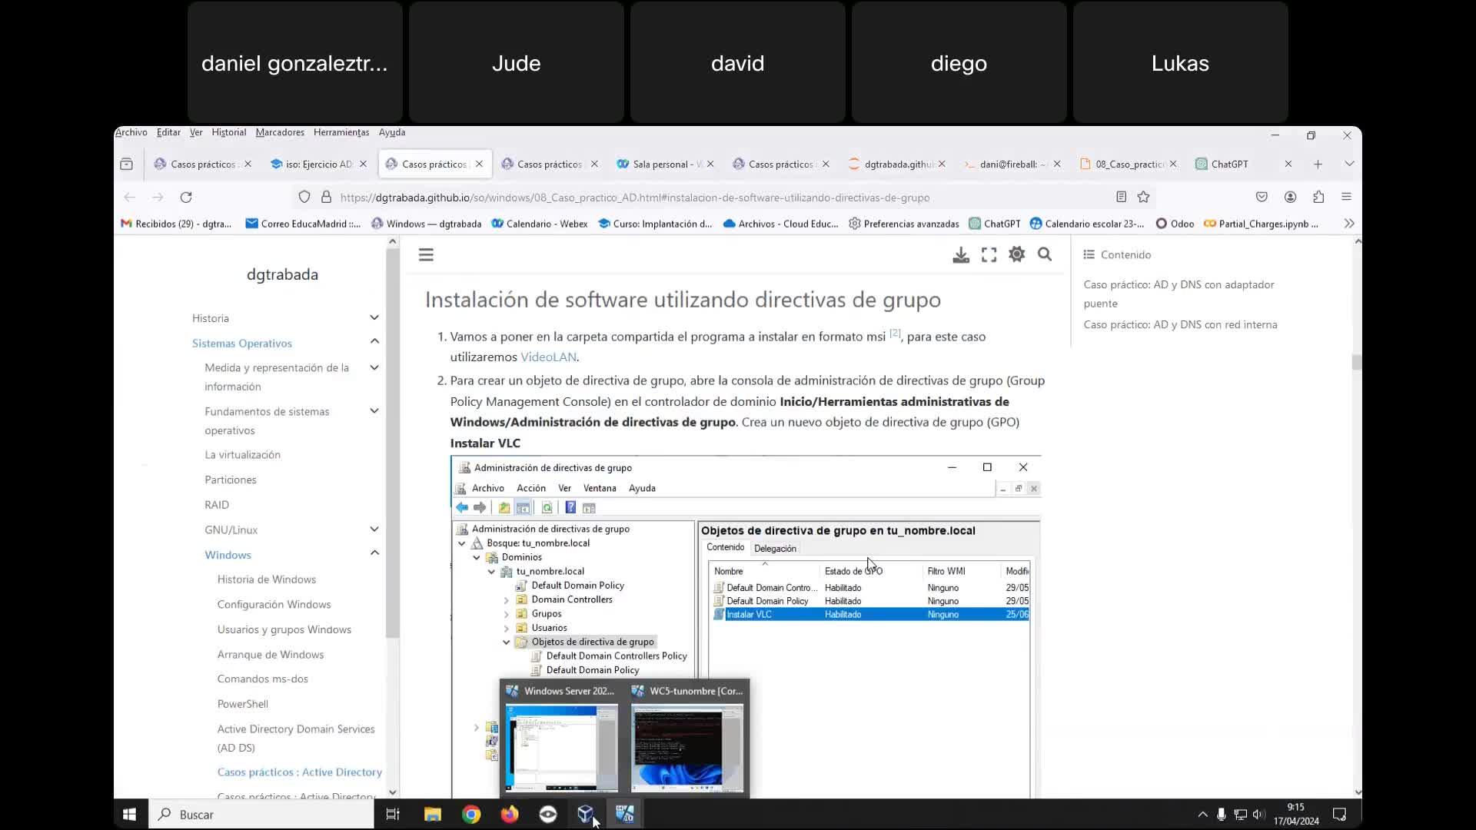1476x830 pixels.
Task: Click the URL address bar
Action: [634, 198]
